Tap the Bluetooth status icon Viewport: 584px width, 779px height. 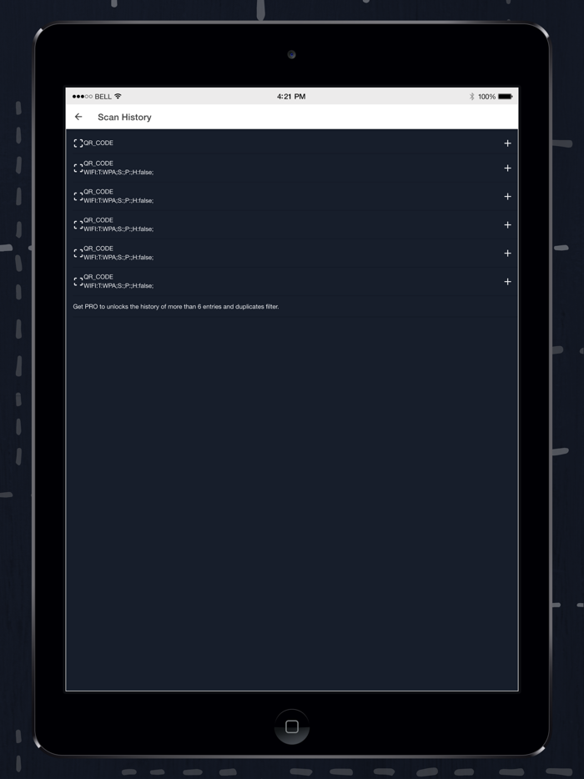coord(471,97)
